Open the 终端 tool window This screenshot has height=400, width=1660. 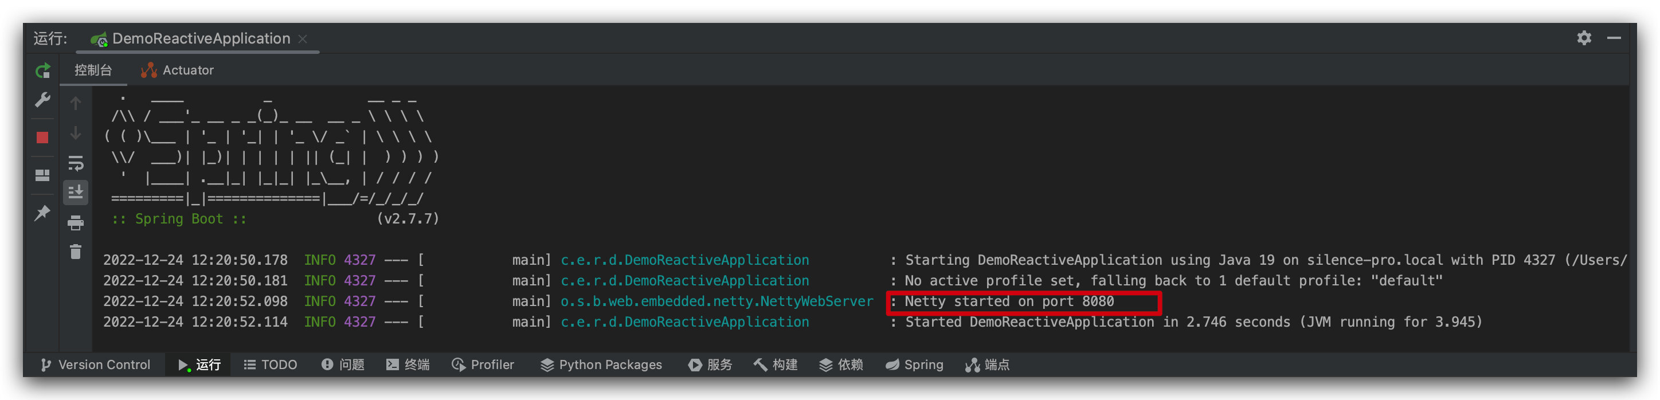coord(408,364)
